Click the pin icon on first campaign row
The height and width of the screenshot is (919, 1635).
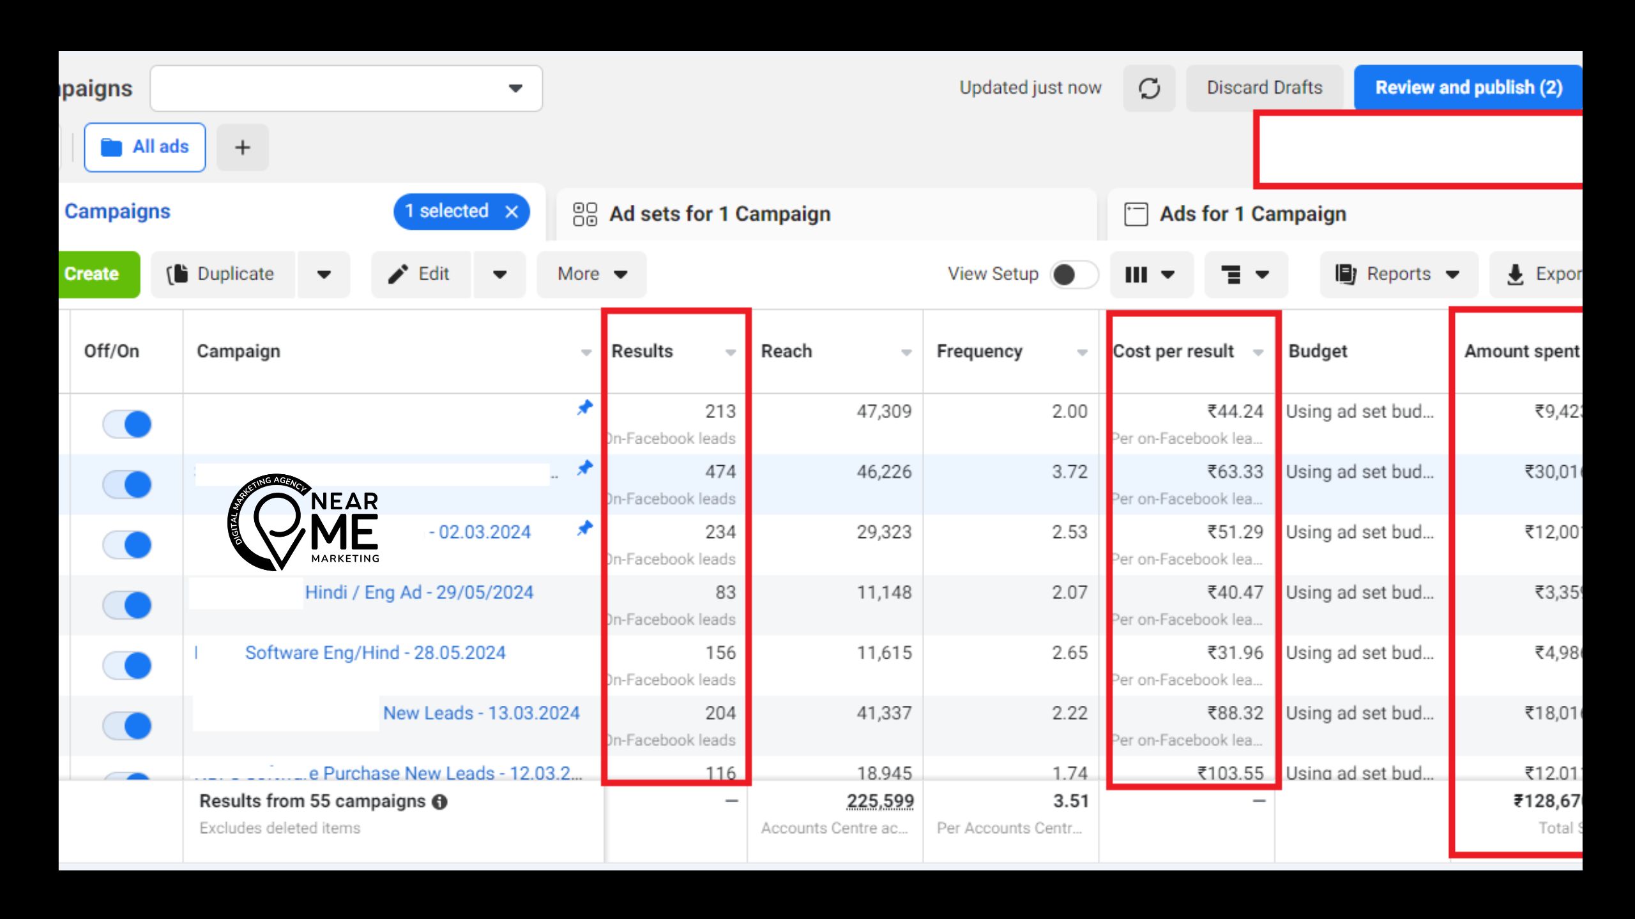tap(584, 407)
